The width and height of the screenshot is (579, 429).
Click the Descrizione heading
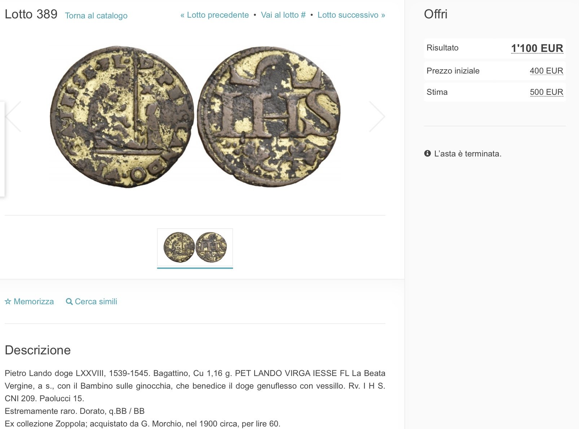38,350
